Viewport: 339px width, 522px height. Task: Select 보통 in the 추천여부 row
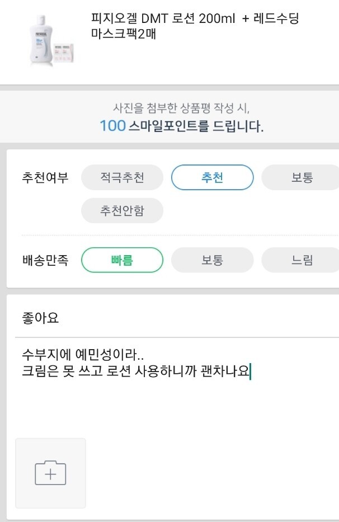(302, 177)
